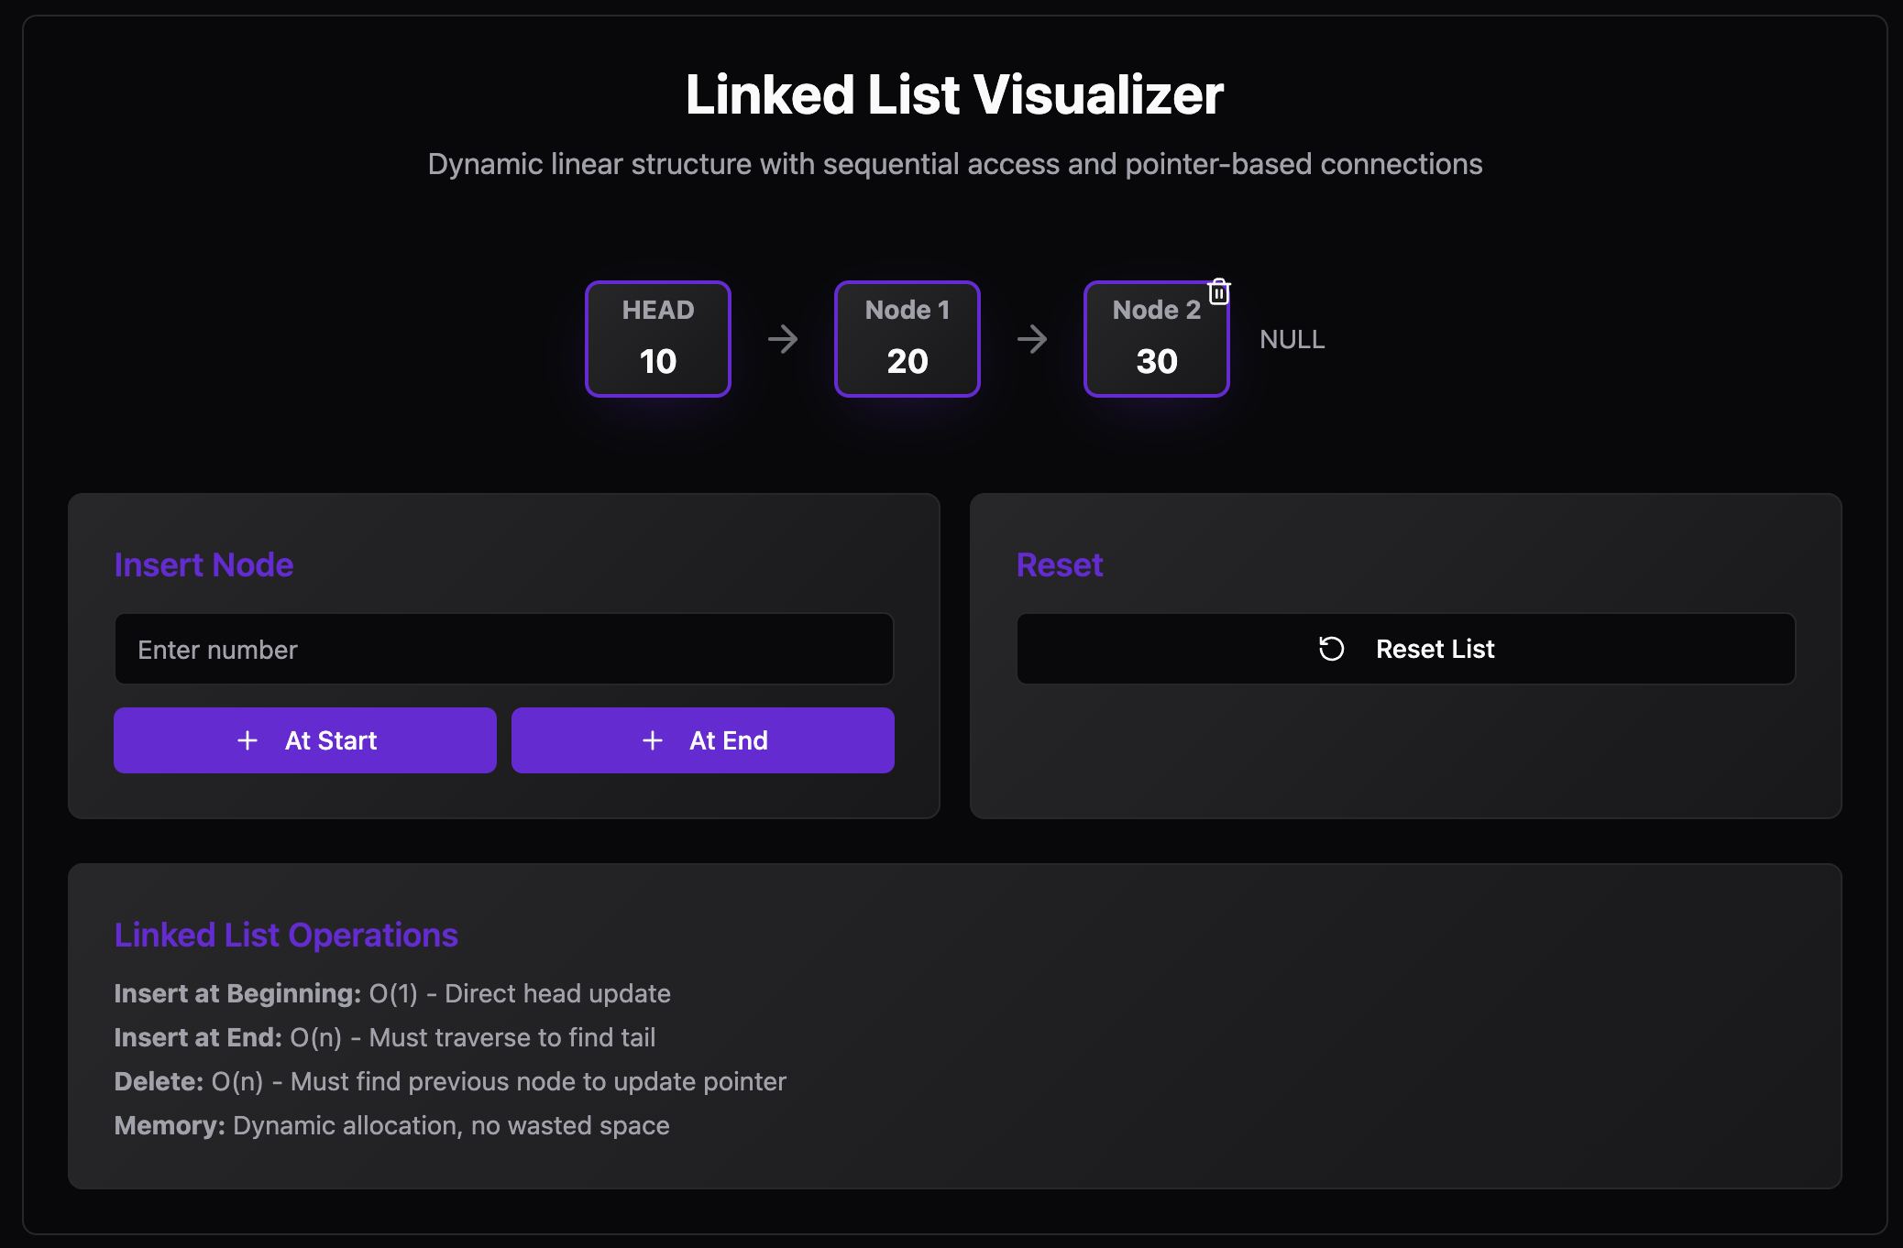Click the Reset panel heading
1903x1248 pixels.
click(x=1059, y=564)
